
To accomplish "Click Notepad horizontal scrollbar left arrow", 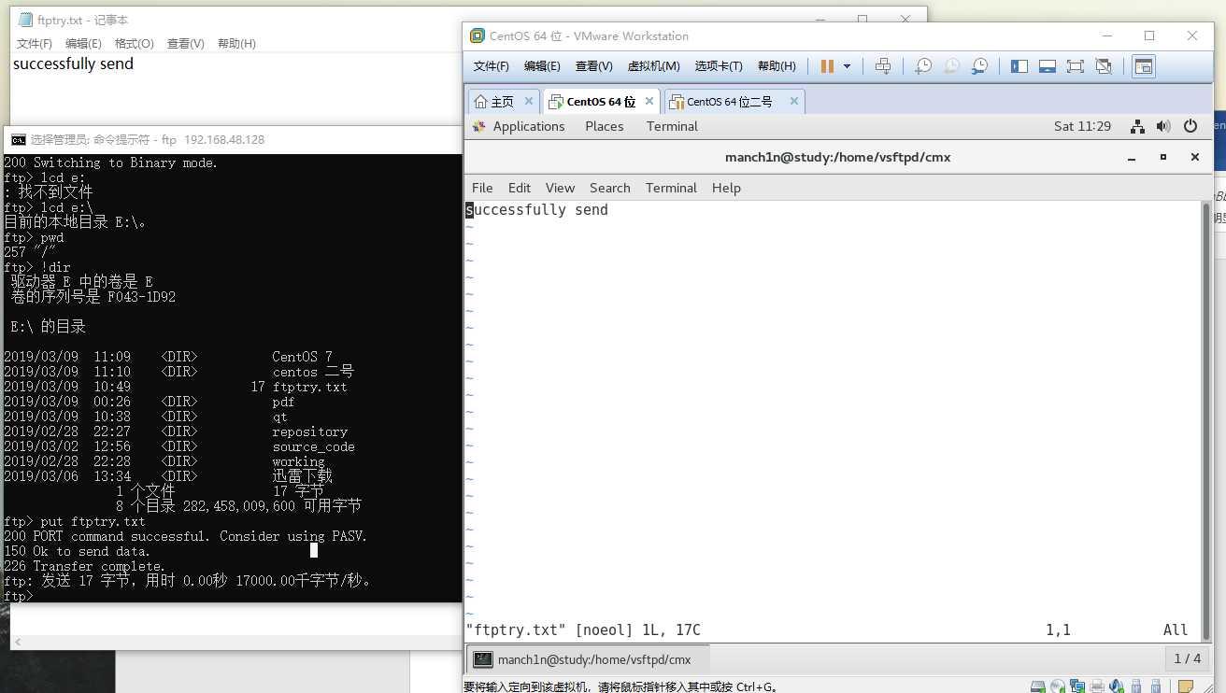I will pos(18,642).
